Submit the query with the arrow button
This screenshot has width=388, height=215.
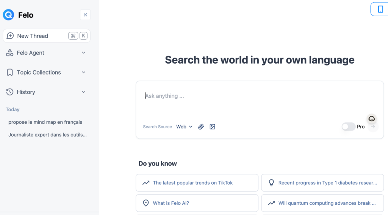click(x=373, y=127)
